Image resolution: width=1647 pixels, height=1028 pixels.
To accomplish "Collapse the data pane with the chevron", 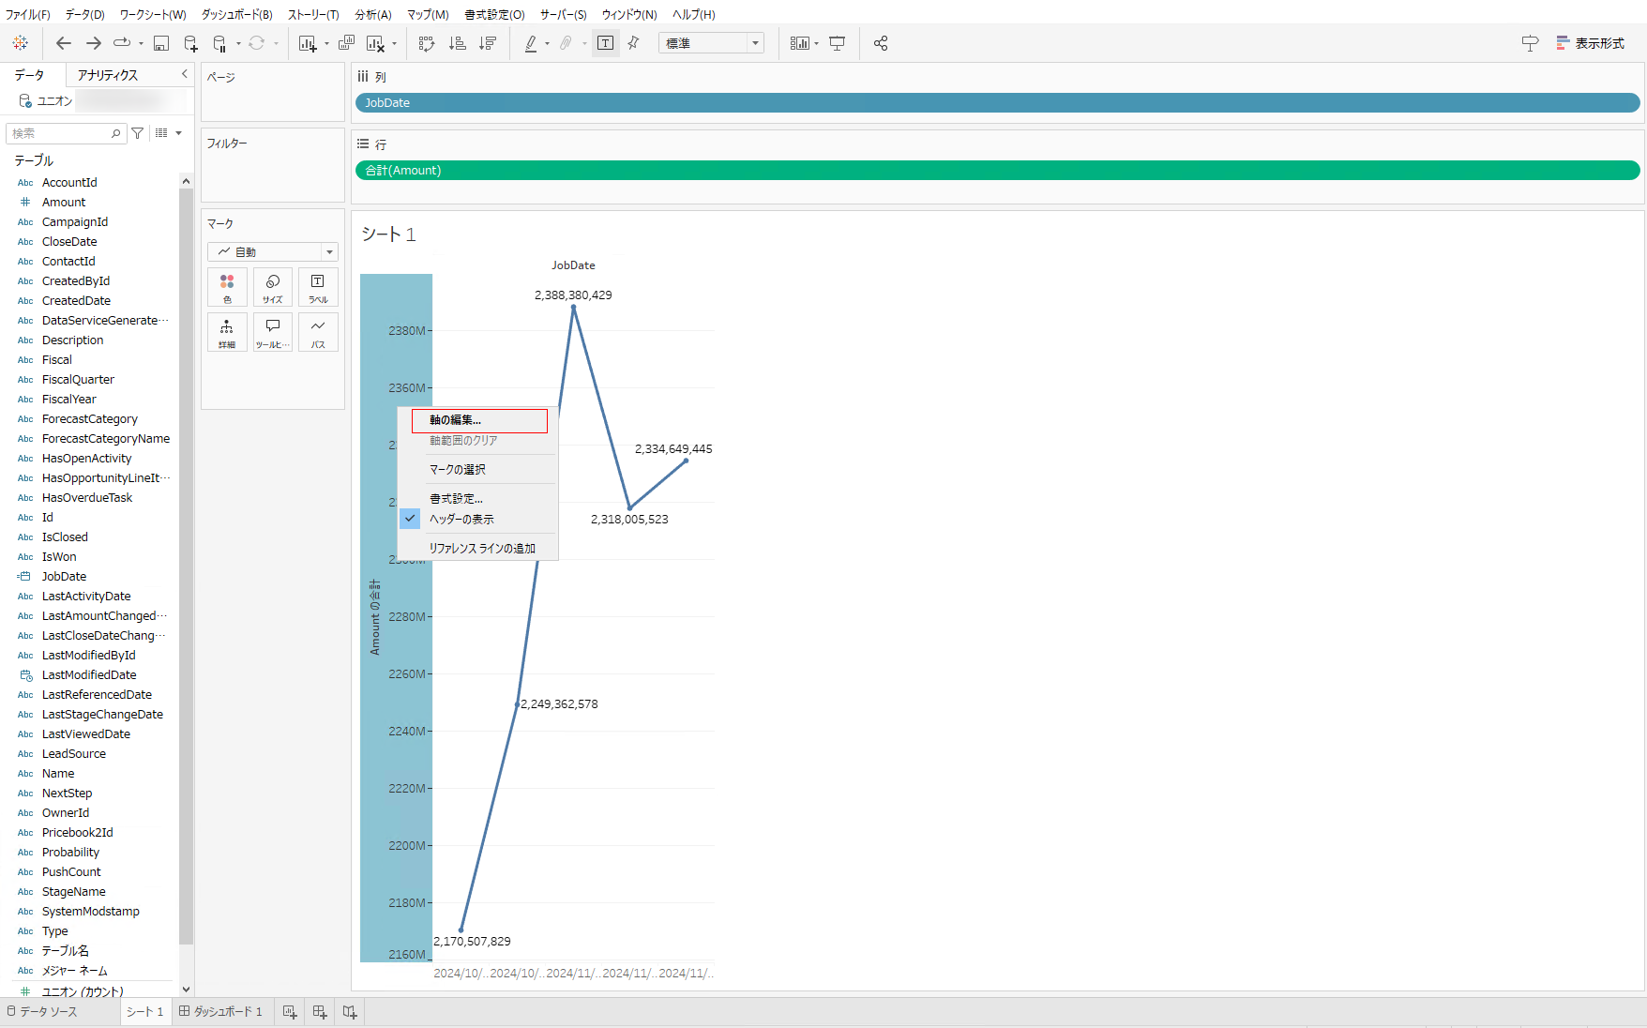I will click(184, 74).
